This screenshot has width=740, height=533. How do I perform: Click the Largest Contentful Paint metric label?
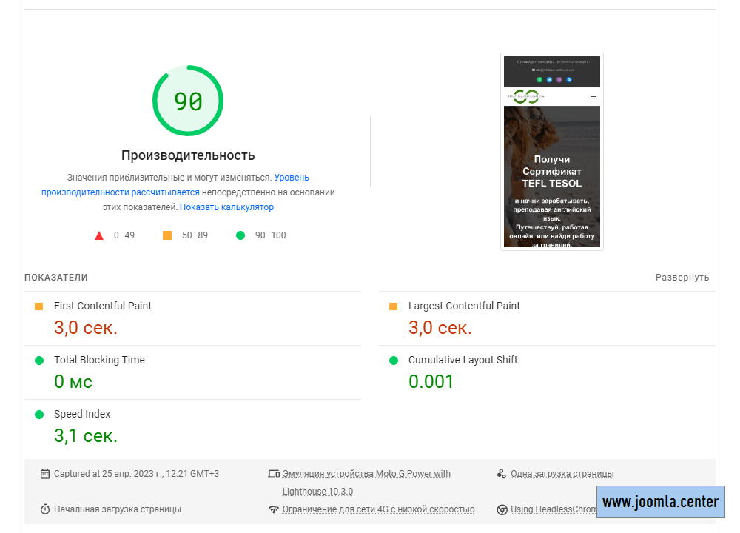(x=464, y=306)
